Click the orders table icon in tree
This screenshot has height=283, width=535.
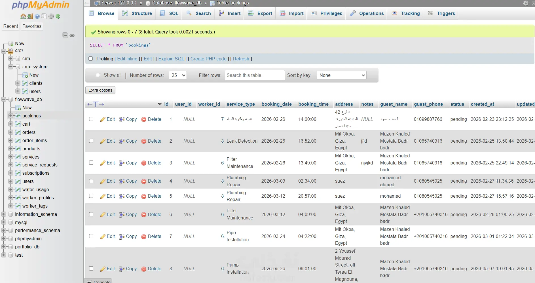(x=18, y=132)
